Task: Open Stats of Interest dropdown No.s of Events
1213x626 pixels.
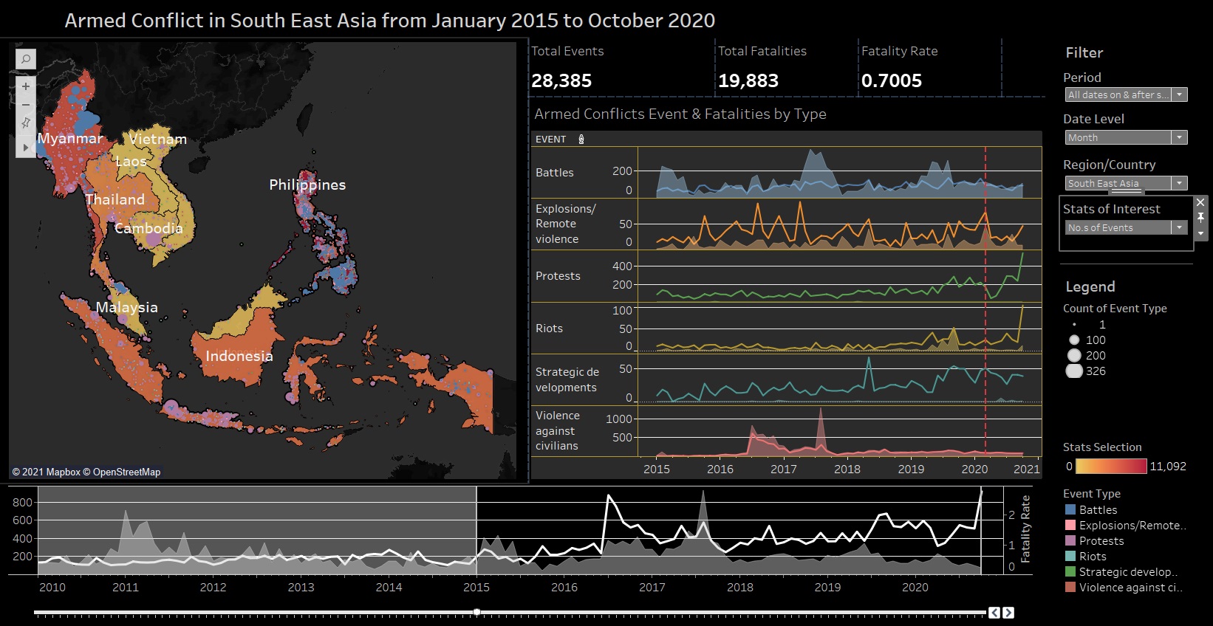Action: (1126, 227)
